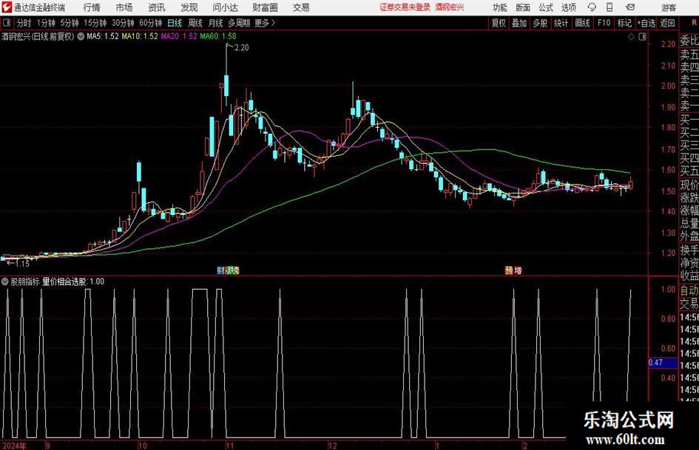Switch to the 15分钟 period
699x450 pixels.
click(x=95, y=23)
